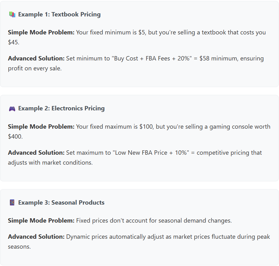Click the "Low New FBA Price + 10%" formula text
Screen dimensions: 279x266
pos(151,153)
